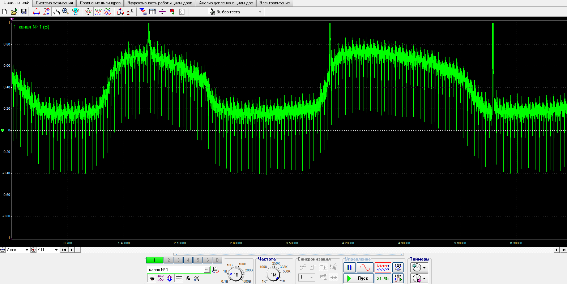Image resolution: width=567 pixels, height=284 pixels.
Task: Click the purple waveform filter icon
Action: click(161, 278)
